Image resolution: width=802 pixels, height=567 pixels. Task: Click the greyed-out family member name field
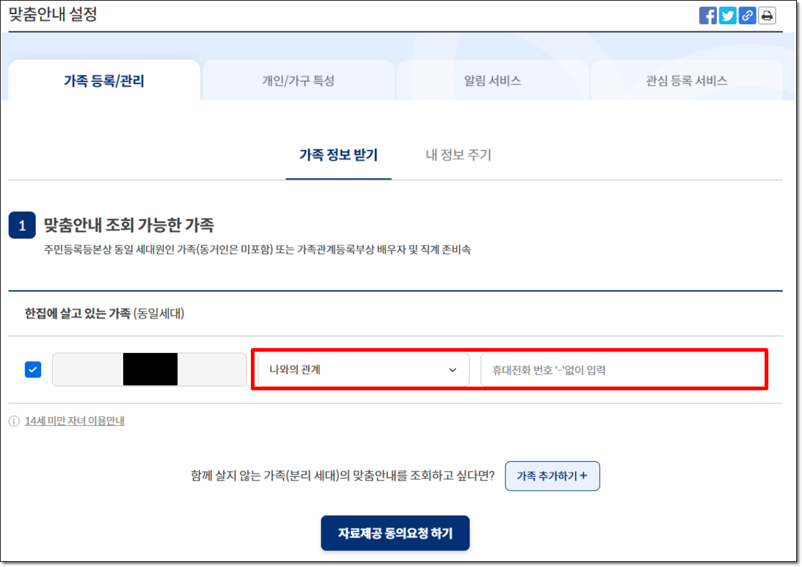(x=149, y=370)
